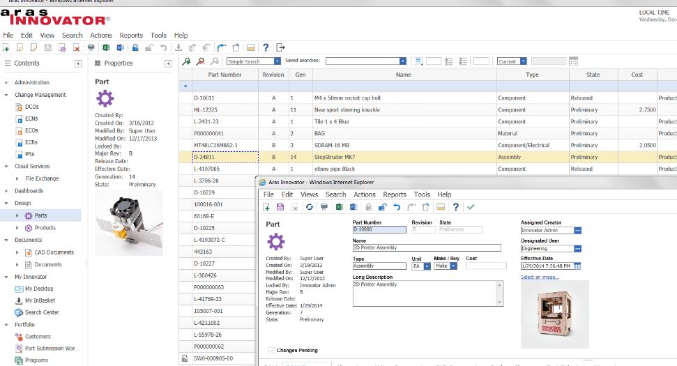677x366 pixels.
Task: Open the calendar grid icon in search bar
Action: pyautogui.click(x=573, y=61)
